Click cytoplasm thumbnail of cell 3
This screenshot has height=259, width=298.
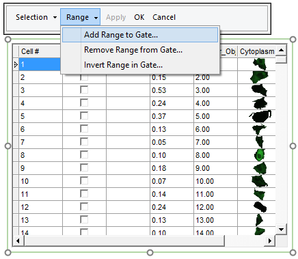pos(259,90)
